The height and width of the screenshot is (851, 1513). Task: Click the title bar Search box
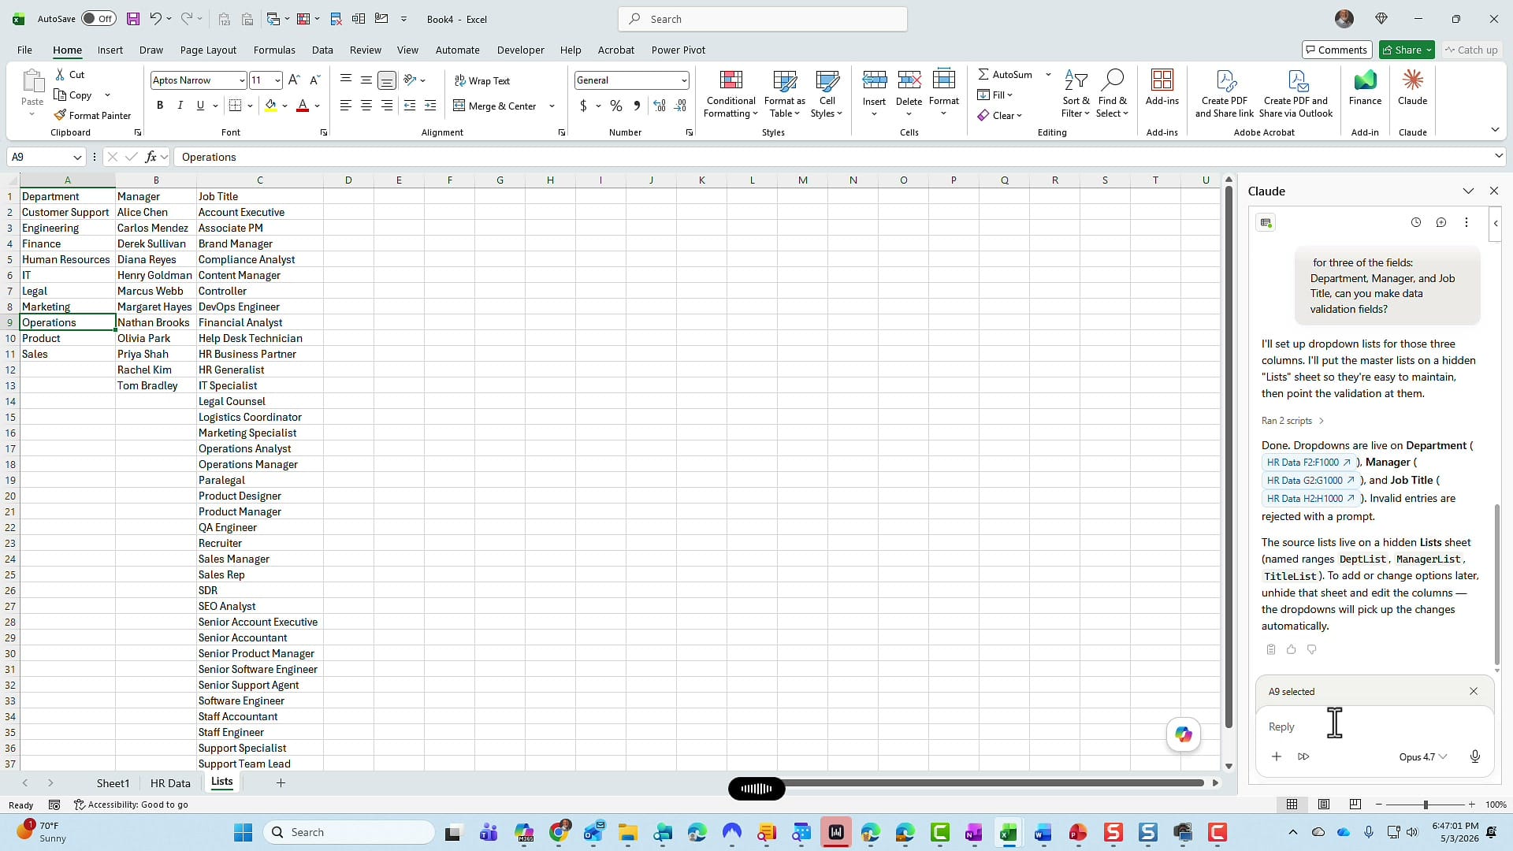pyautogui.click(x=763, y=19)
